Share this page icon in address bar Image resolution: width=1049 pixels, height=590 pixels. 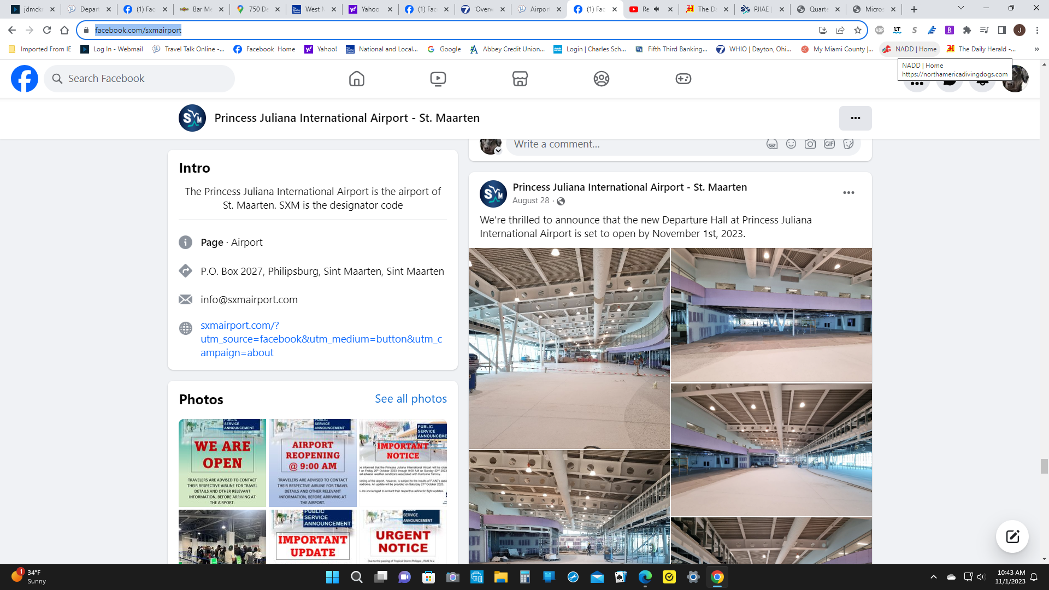pyautogui.click(x=840, y=30)
